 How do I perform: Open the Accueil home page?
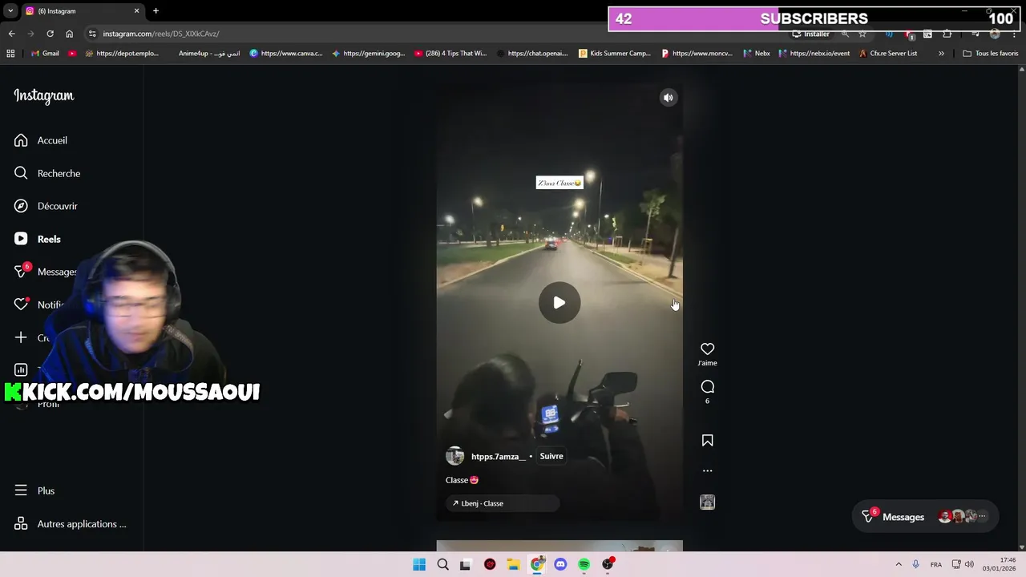pos(41,140)
